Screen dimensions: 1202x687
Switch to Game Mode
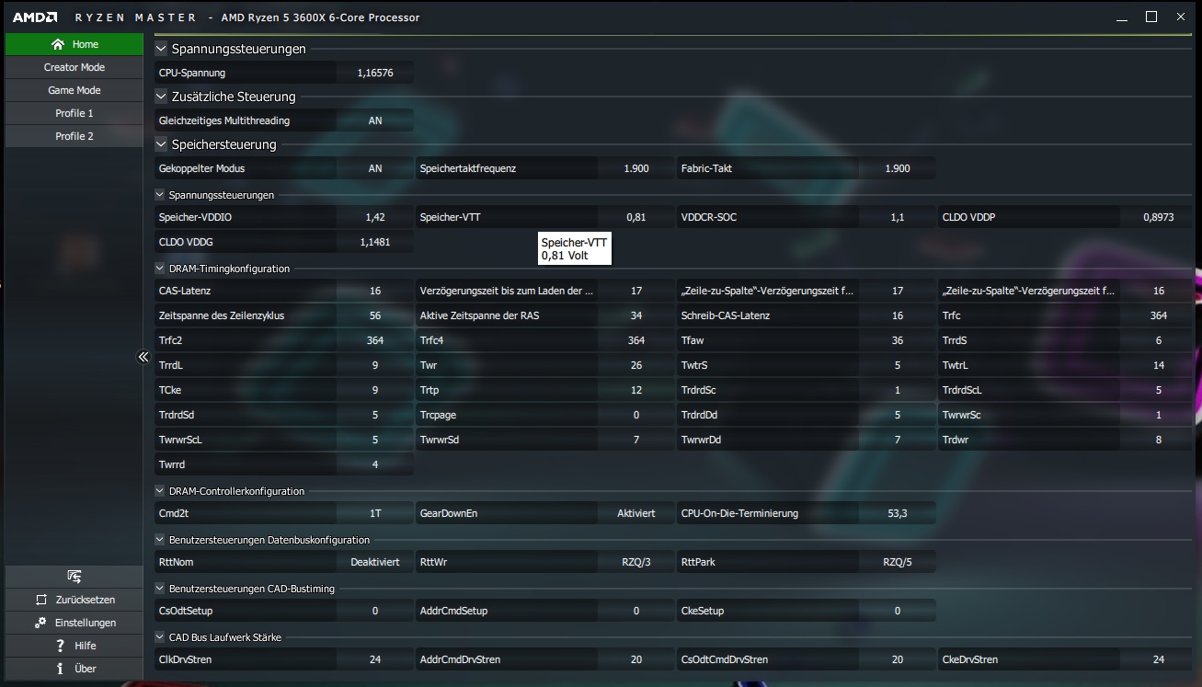pyautogui.click(x=74, y=90)
